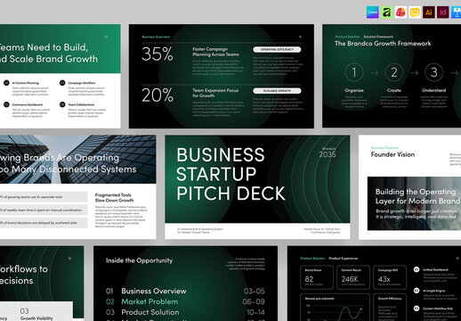Click the Campaign Workflow numbered bullet
Image resolution: width=461 pixels, height=321 pixels.
click(62, 83)
